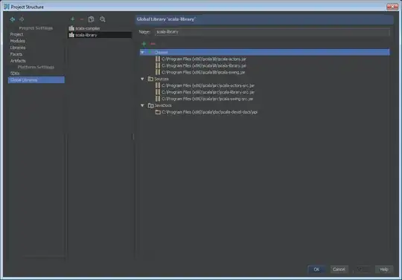Collapse the JavaDocs tree node
The width and height of the screenshot is (402, 280).
point(142,105)
